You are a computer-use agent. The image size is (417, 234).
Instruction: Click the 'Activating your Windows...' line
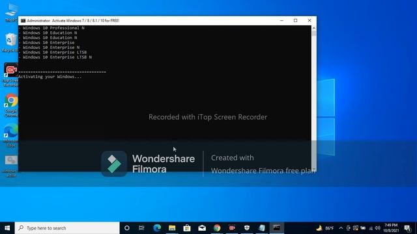click(x=50, y=77)
